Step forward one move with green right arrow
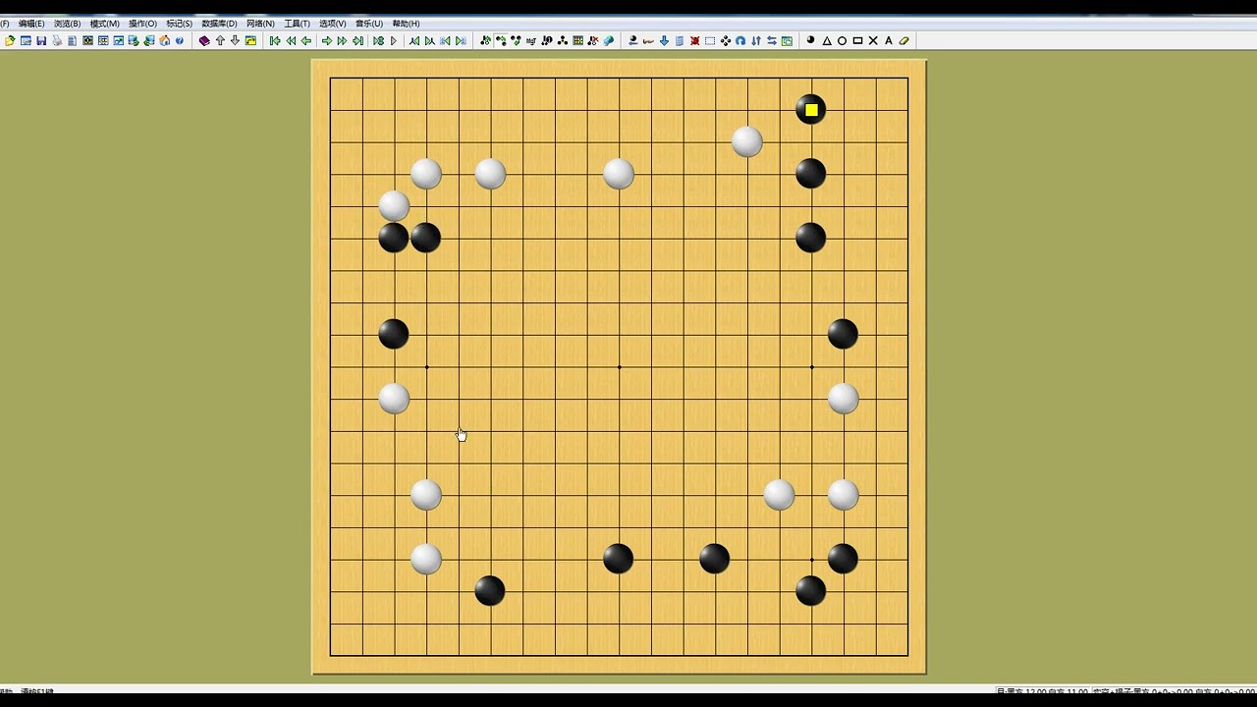 click(327, 41)
